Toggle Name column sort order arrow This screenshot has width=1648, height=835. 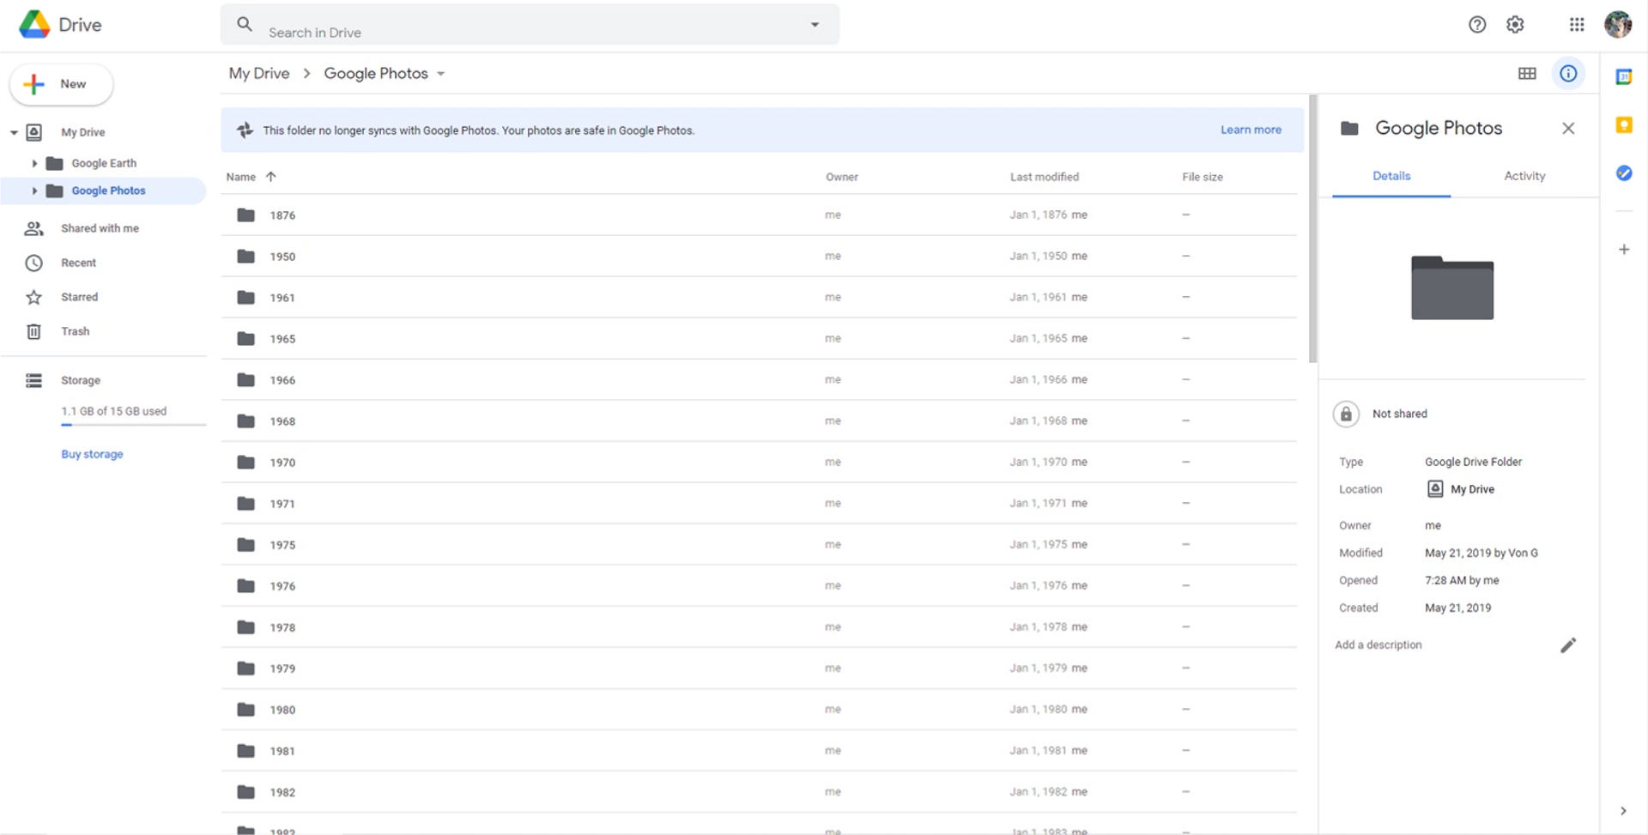(271, 176)
